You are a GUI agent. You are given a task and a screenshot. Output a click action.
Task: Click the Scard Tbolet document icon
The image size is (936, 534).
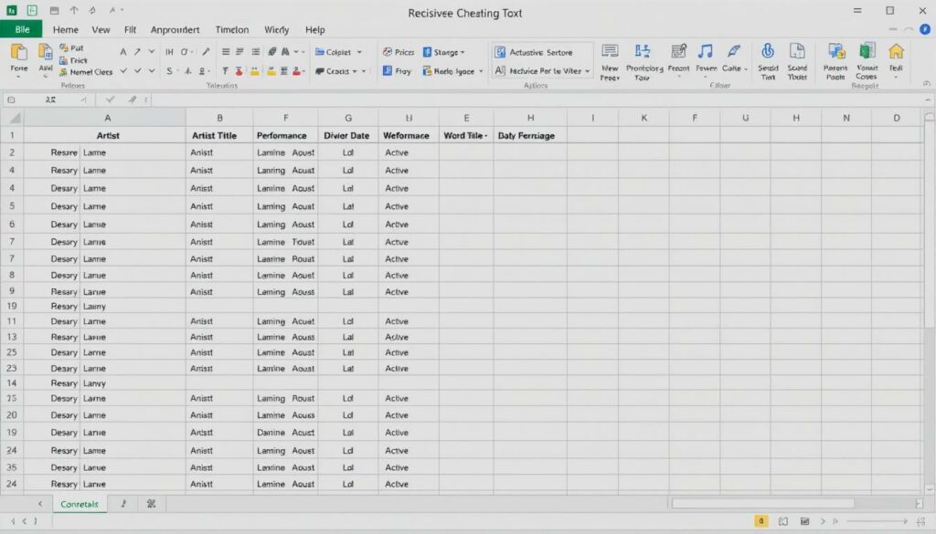pos(797,51)
